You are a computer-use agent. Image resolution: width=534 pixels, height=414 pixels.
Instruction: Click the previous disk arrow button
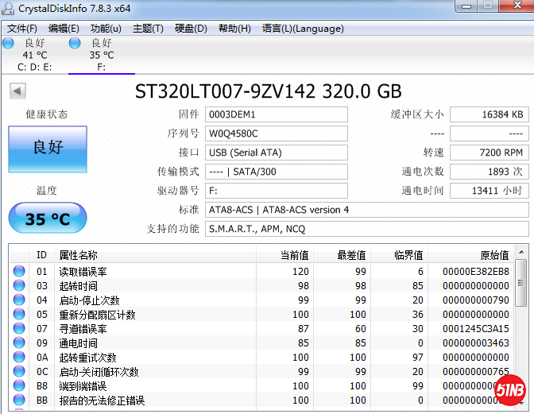17,91
